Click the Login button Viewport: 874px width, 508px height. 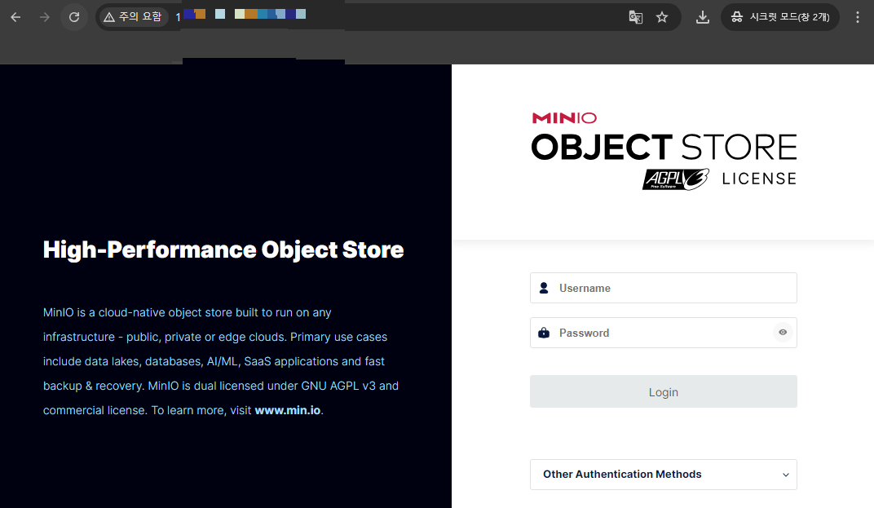(x=664, y=391)
